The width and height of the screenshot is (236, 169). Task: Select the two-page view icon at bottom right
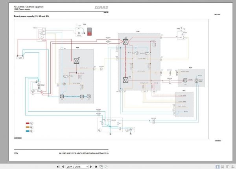click(228, 166)
